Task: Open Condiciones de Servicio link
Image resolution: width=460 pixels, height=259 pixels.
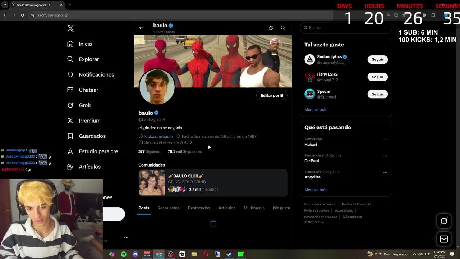Action: (320, 204)
